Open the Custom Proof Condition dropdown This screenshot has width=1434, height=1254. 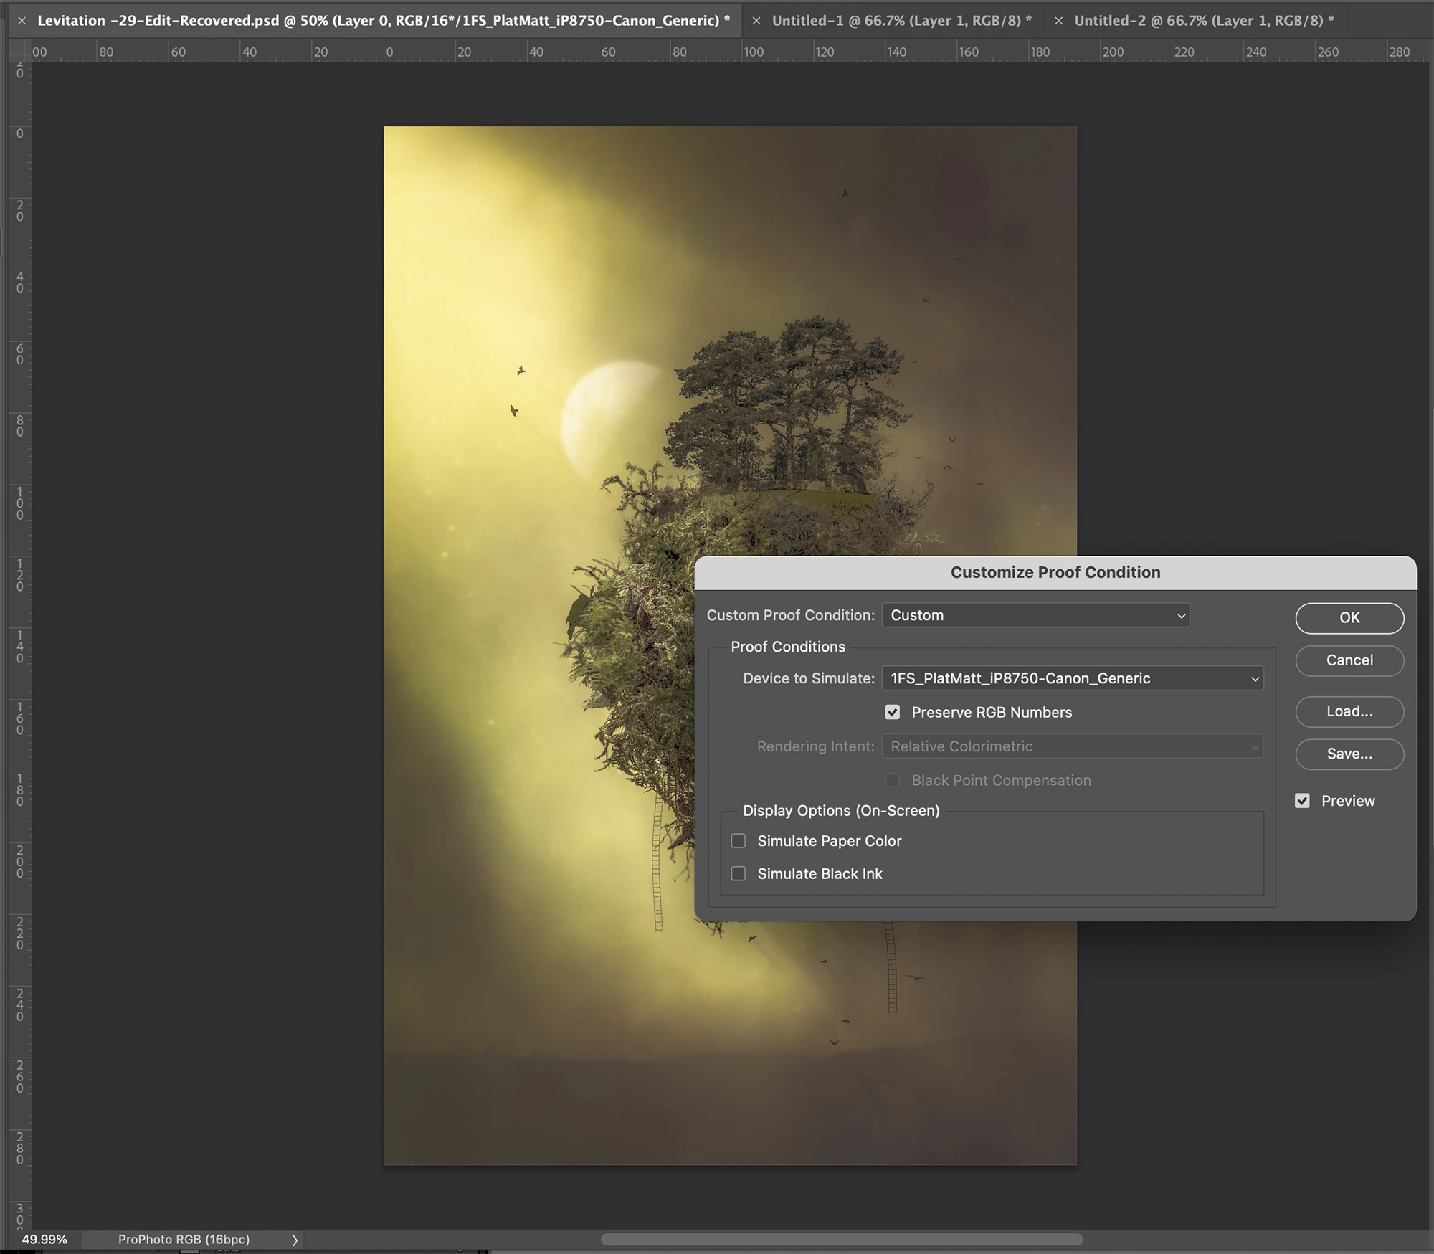tap(1035, 615)
